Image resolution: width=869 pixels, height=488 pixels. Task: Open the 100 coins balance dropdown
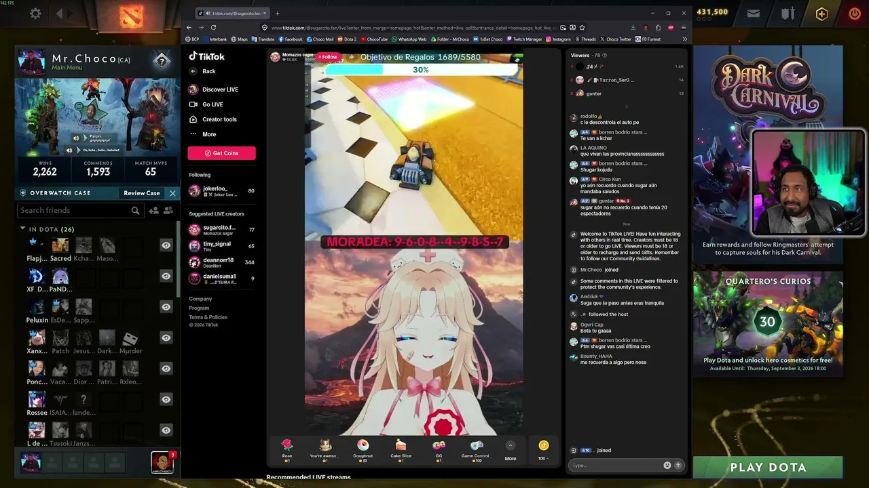(543, 450)
